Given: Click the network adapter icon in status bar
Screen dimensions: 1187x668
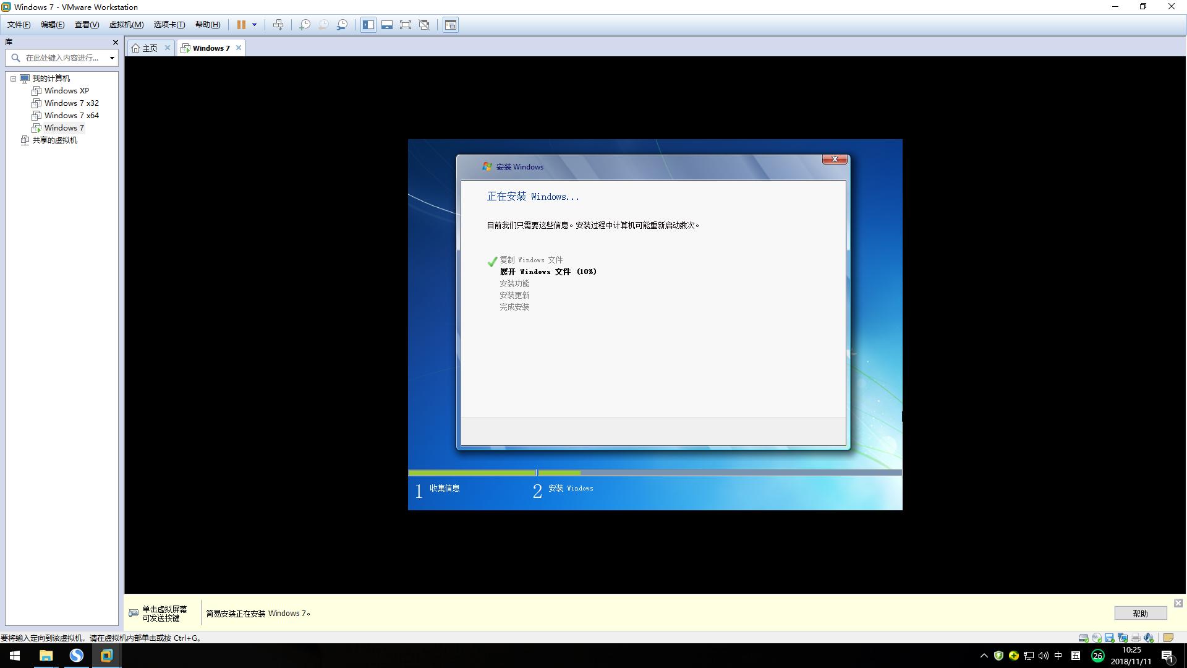Looking at the screenshot, I should coord(1123,638).
